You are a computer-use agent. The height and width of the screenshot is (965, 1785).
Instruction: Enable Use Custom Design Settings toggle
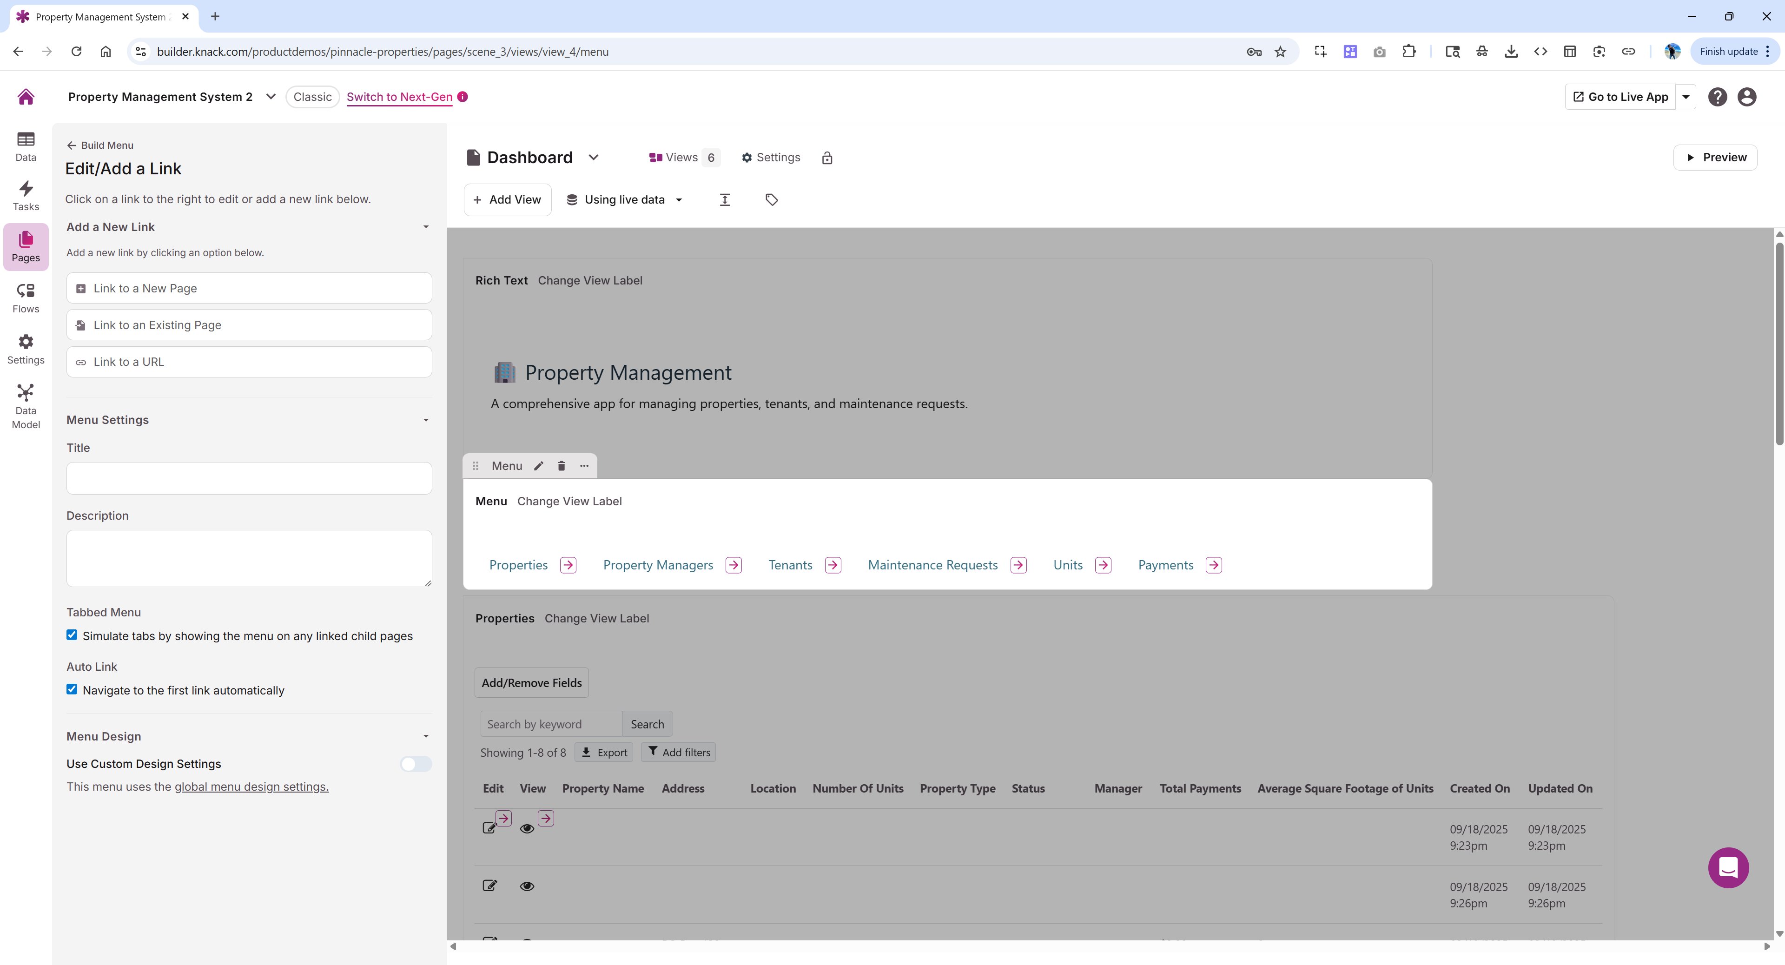coord(416,764)
